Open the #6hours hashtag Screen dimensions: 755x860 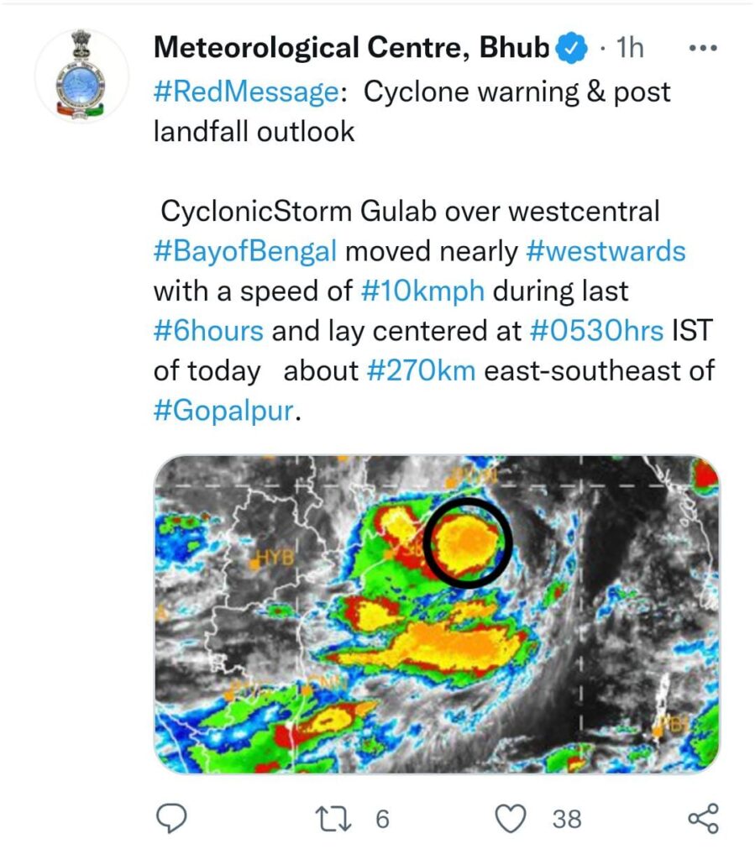click(x=208, y=331)
